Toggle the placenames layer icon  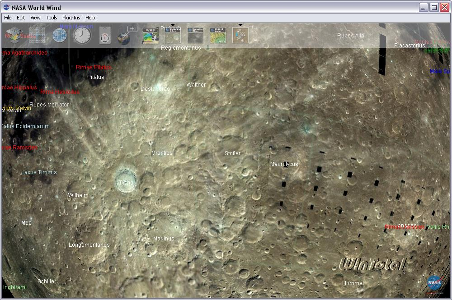[240, 35]
